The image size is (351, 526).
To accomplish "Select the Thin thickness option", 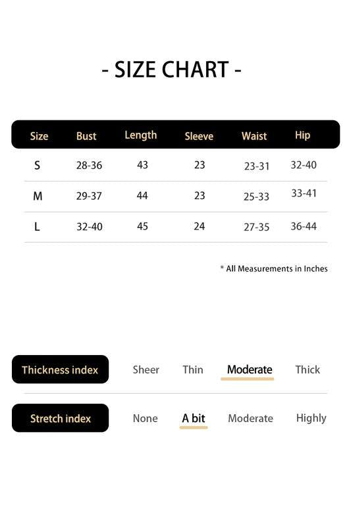I will [193, 370].
